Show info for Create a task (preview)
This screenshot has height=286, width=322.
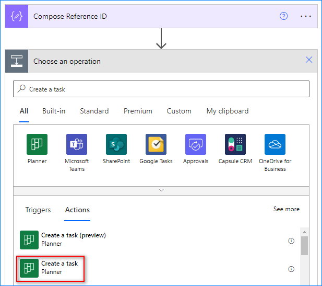click(291, 241)
